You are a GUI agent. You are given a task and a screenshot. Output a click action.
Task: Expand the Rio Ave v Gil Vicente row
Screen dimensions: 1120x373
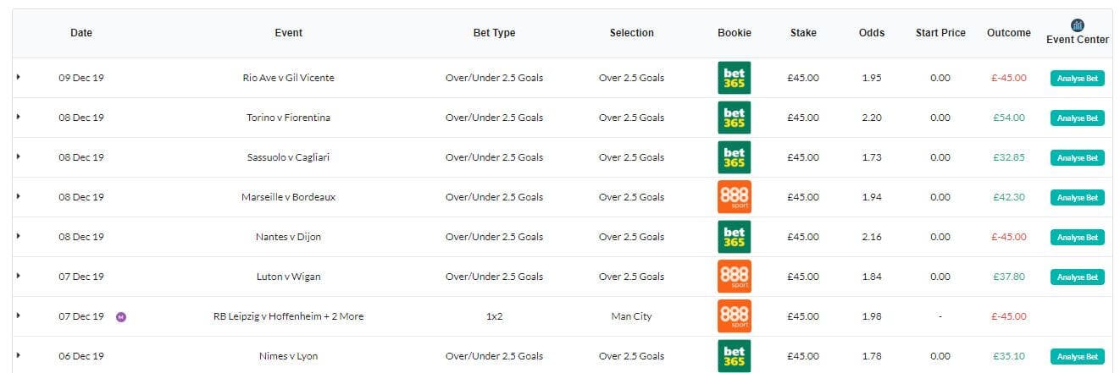18,77
